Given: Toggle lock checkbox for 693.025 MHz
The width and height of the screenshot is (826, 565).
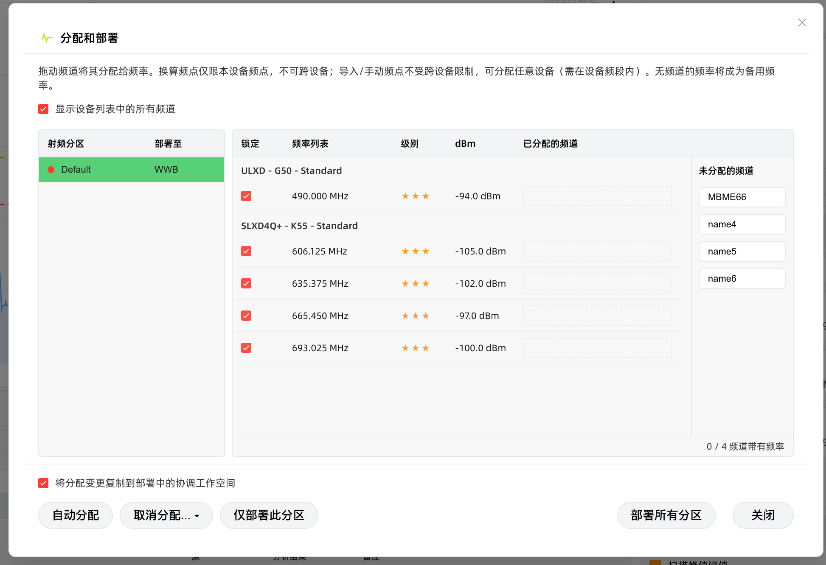Looking at the screenshot, I should [x=246, y=348].
